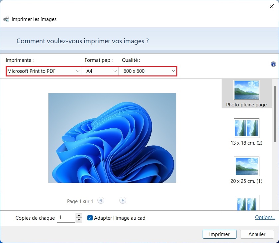Click the printer icon beside 'Imprimer les images'
Screen dimensions: 279x243
(x=6, y=19)
